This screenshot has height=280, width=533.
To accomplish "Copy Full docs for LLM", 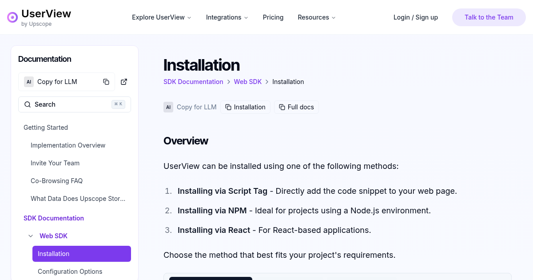I will tap(296, 107).
